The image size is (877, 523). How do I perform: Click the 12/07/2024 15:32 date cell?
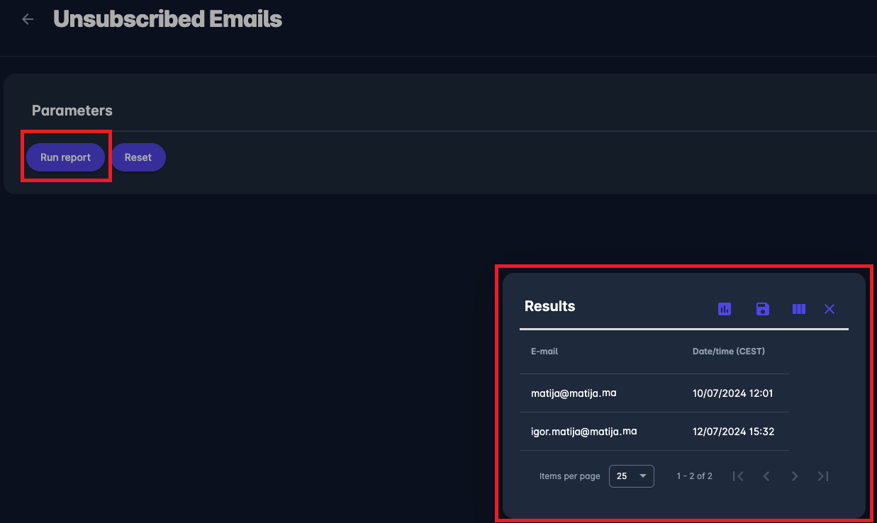click(x=732, y=432)
